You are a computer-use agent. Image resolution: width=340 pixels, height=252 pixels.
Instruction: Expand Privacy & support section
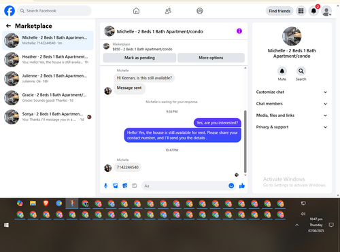[292, 127]
